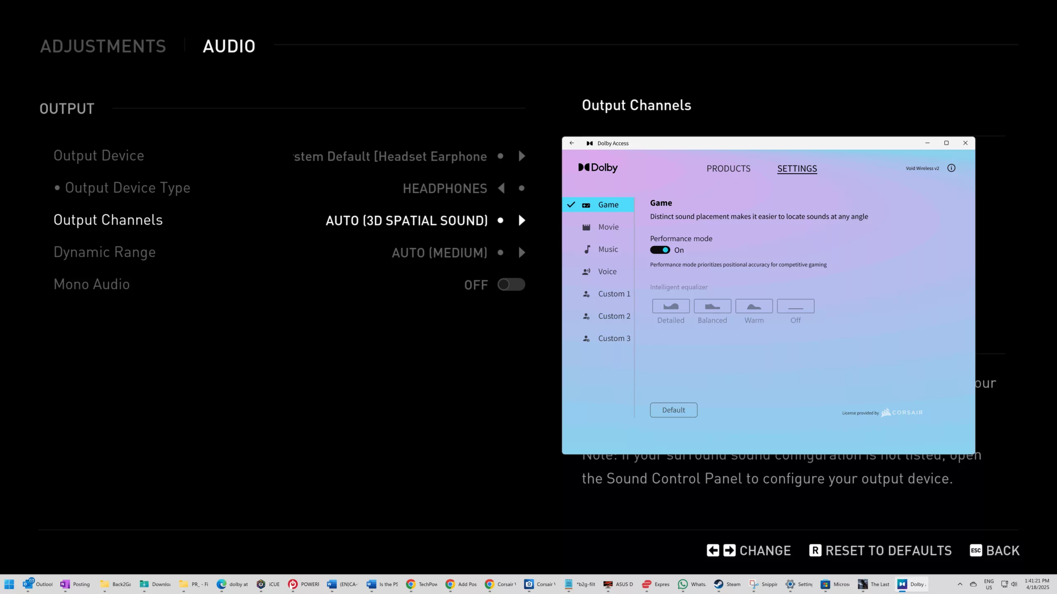The height and width of the screenshot is (594, 1057).
Task: Select the Output Channels setting row
Action: tap(289, 220)
